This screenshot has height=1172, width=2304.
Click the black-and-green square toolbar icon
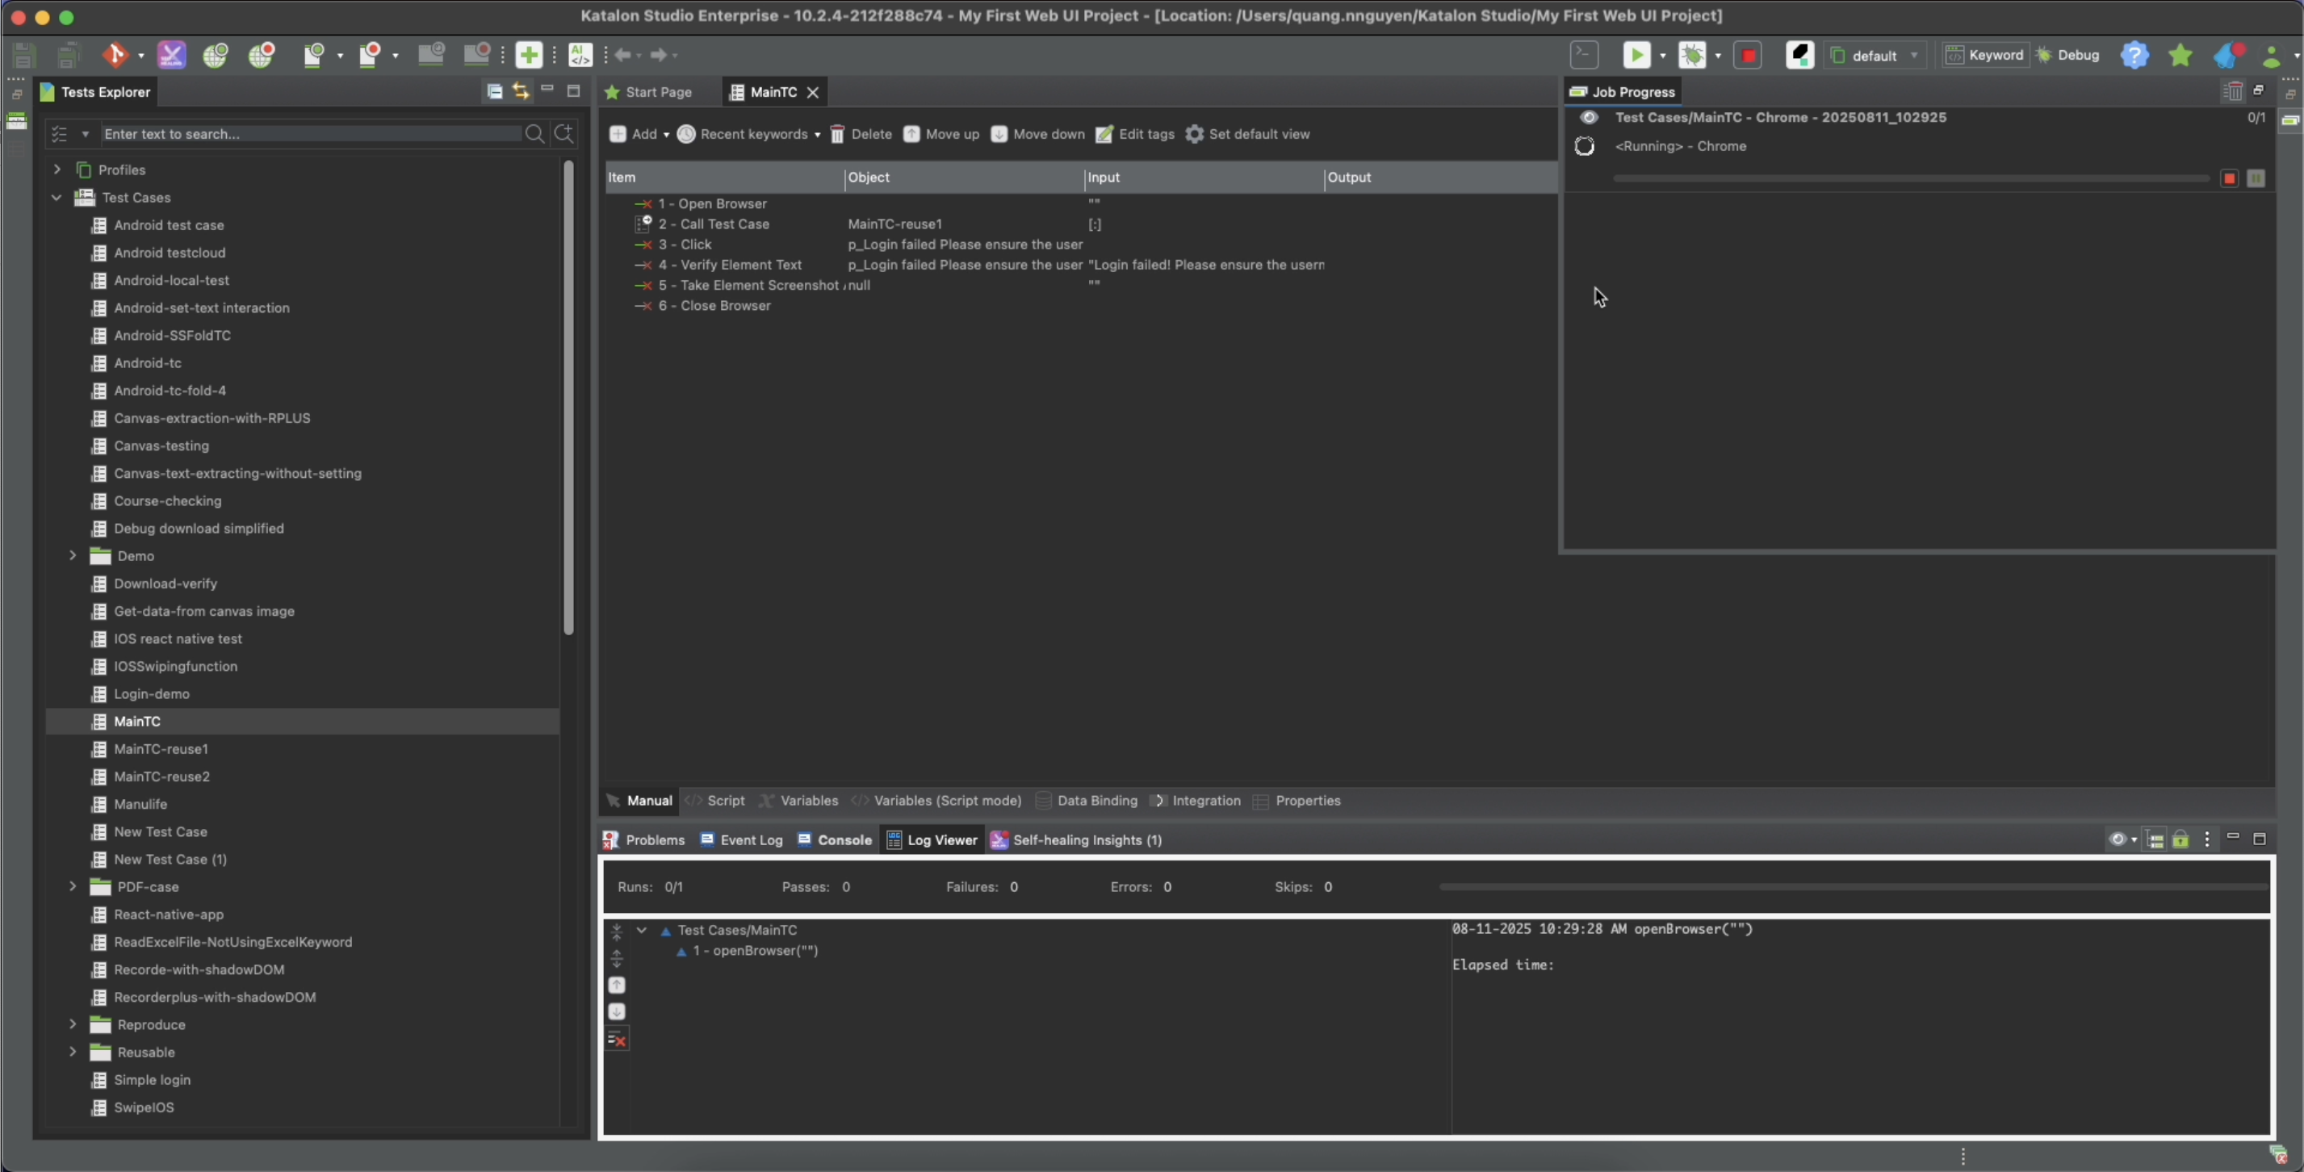click(1799, 56)
